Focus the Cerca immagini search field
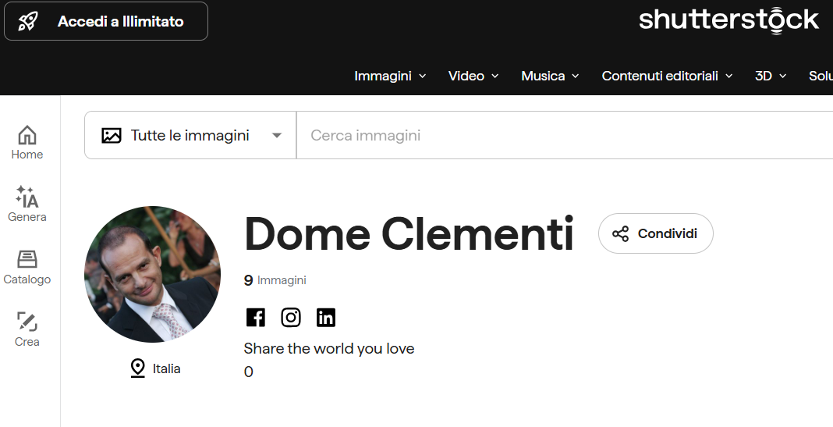 click(564, 135)
